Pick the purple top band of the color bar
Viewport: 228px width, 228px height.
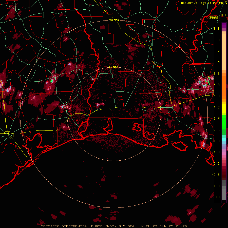[224, 25]
